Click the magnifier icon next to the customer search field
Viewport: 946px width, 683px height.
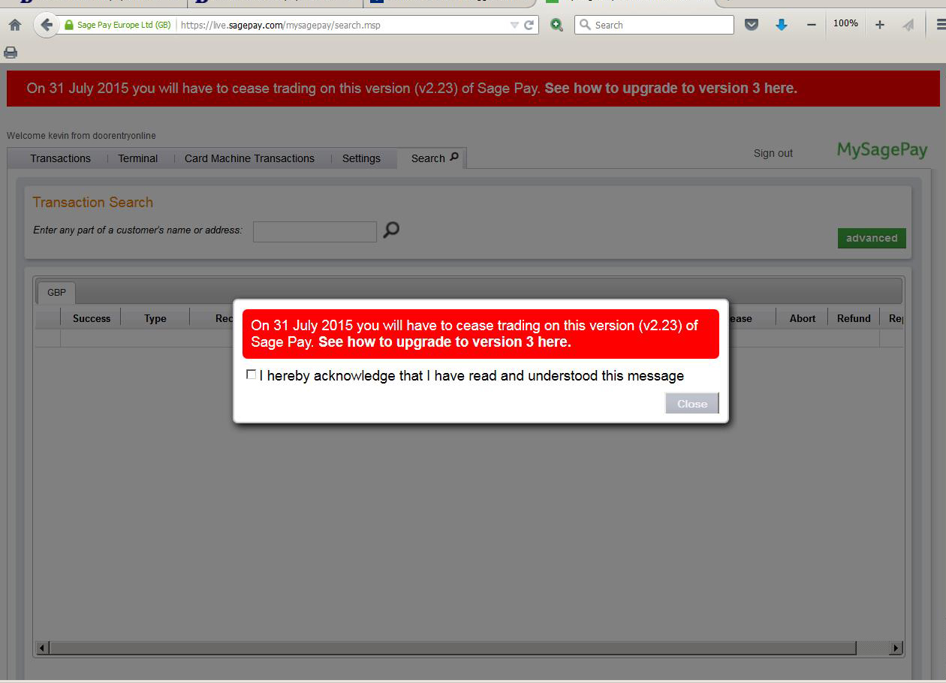(x=391, y=230)
